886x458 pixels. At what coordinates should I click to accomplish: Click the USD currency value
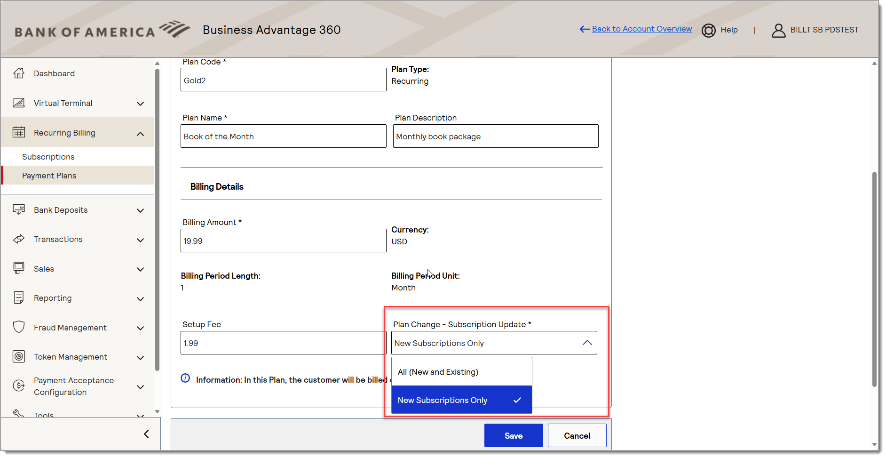tap(399, 241)
